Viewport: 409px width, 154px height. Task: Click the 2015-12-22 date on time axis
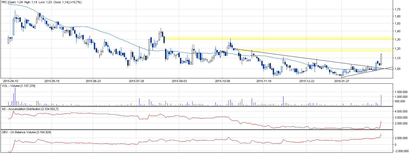click(x=307, y=80)
